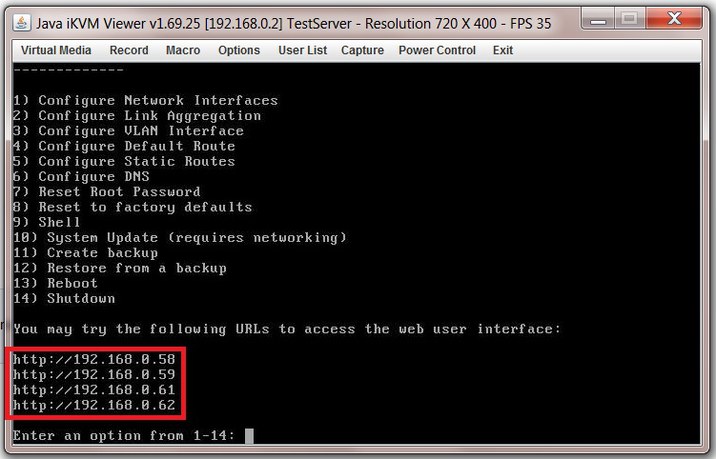Viewport: 716px width, 459px height.
Task: Click the http://192.168.0.58 URL
Action: point(94,360)
